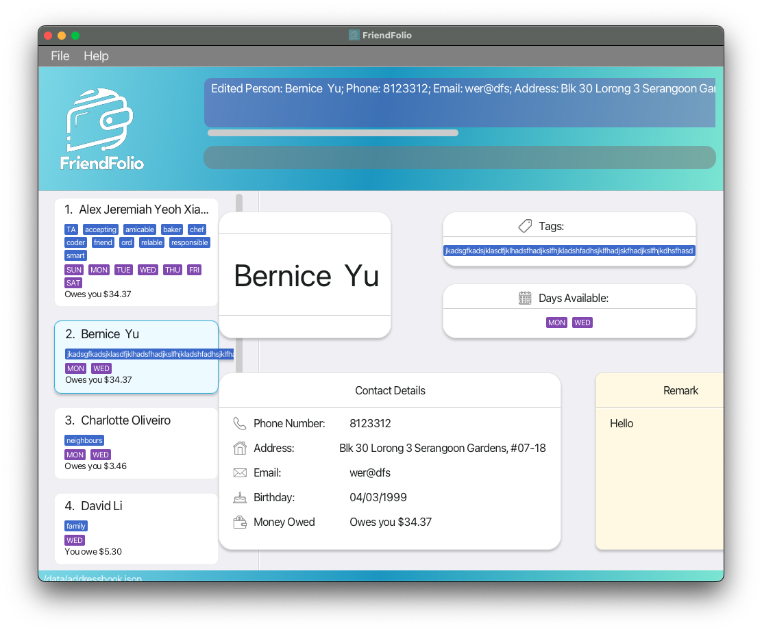The image size is (762, 632).
Task: Open the Help menu
Action: (x=96, y=56)
